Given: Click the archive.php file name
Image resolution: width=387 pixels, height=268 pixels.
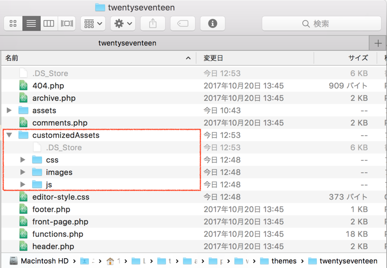Looking at the screenshot, I should click(x=54, y=98).
